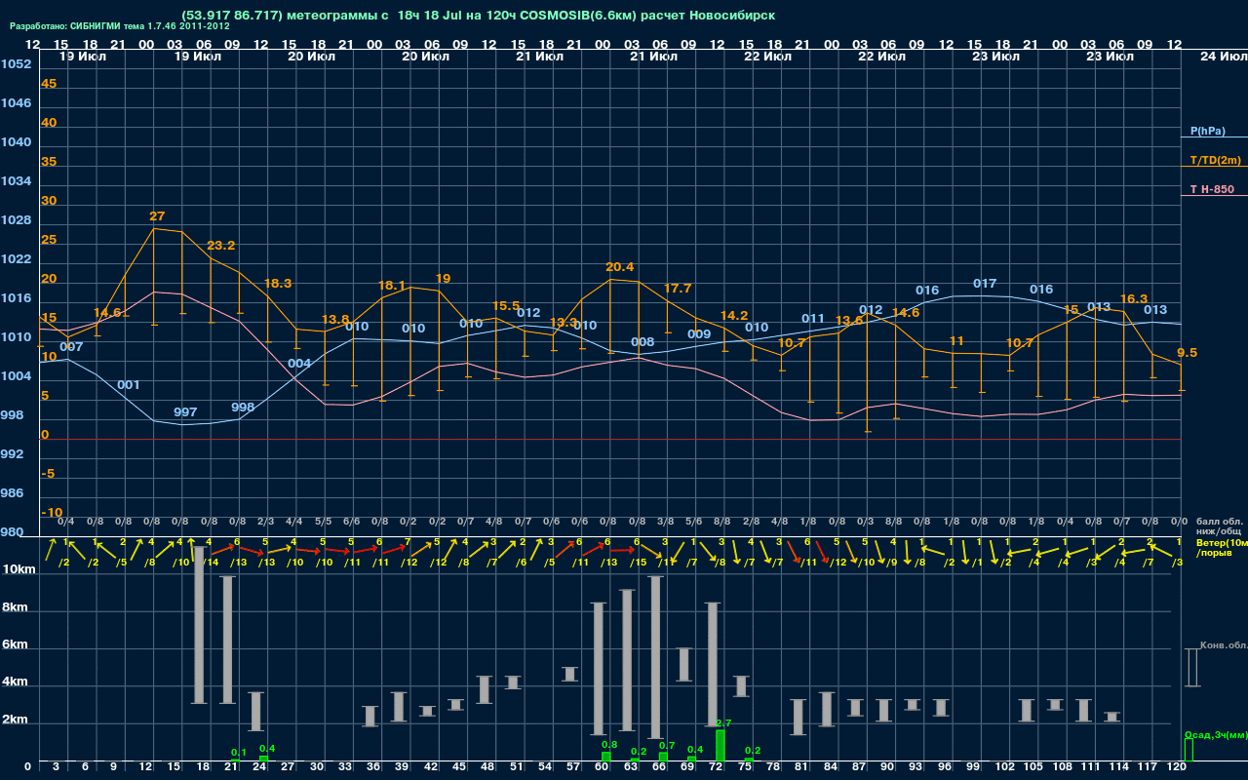Click the temperature value 20.4
Screen dimensions: 1248x780
[620, 267]
